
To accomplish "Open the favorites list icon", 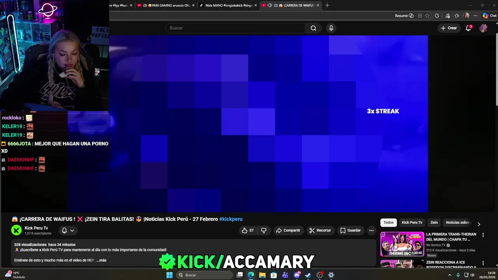I will 457,16.
